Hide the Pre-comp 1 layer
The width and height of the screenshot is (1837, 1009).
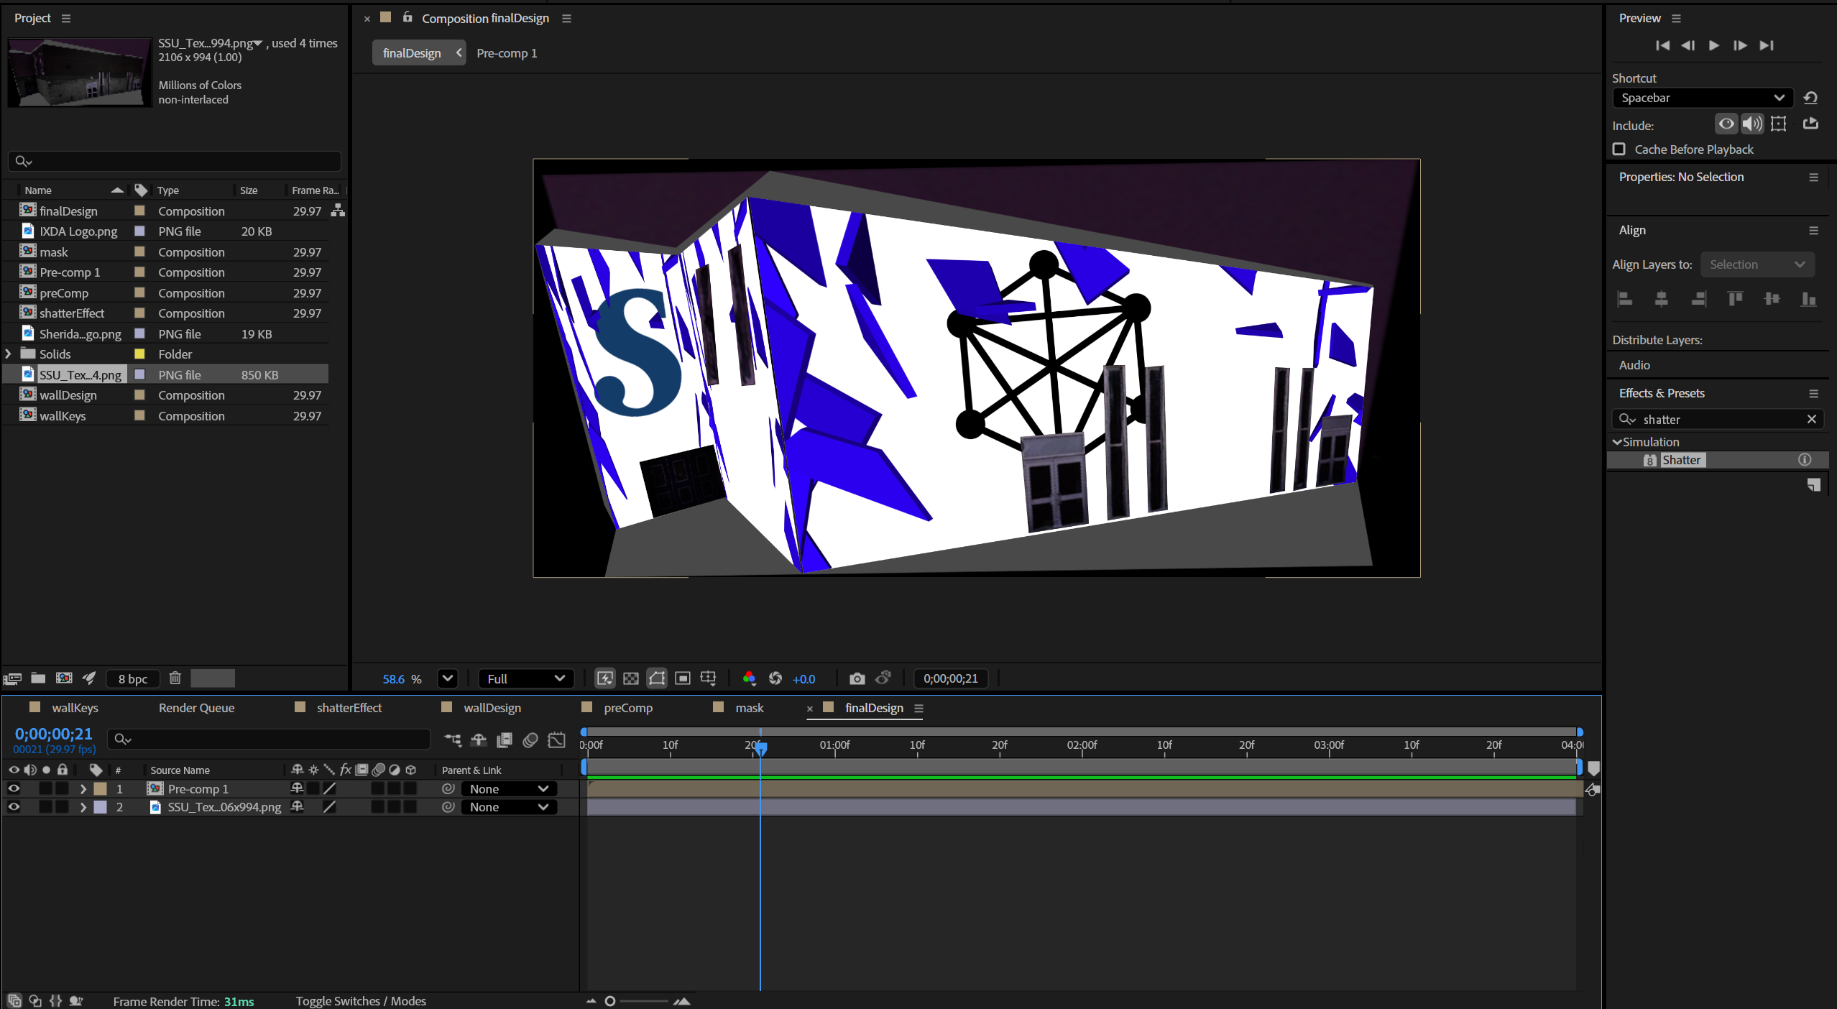click(x=14, y=788)
